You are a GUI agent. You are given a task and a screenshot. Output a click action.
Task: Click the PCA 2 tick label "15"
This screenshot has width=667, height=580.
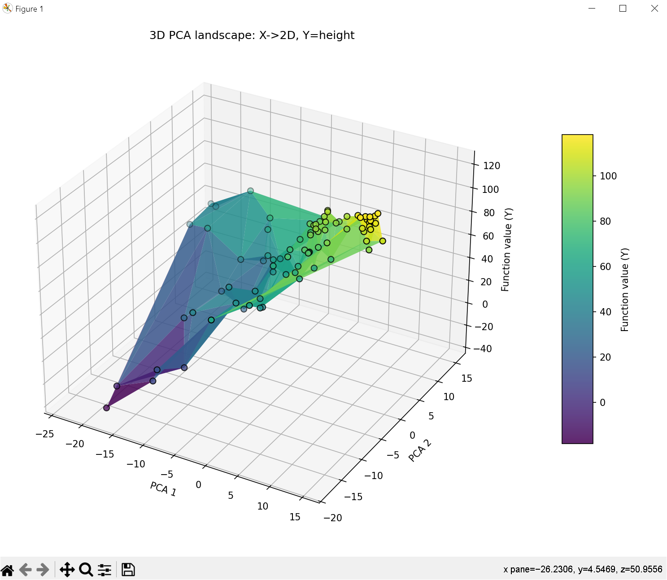tap(466, 378)
